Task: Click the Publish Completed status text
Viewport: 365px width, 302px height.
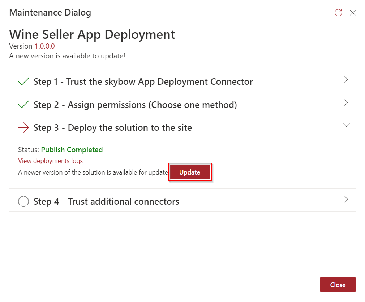Action: coord(72,150)
